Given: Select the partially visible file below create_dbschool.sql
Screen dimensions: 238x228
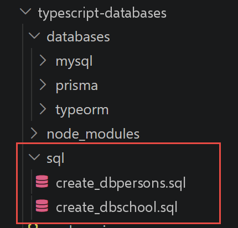Looking at the screenshot, I should pos(74,226).
